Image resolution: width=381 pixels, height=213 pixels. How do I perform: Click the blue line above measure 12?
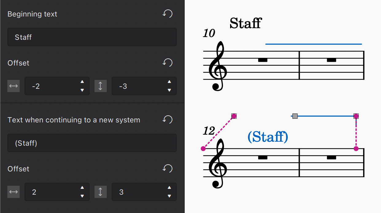(x=325, y=116)
